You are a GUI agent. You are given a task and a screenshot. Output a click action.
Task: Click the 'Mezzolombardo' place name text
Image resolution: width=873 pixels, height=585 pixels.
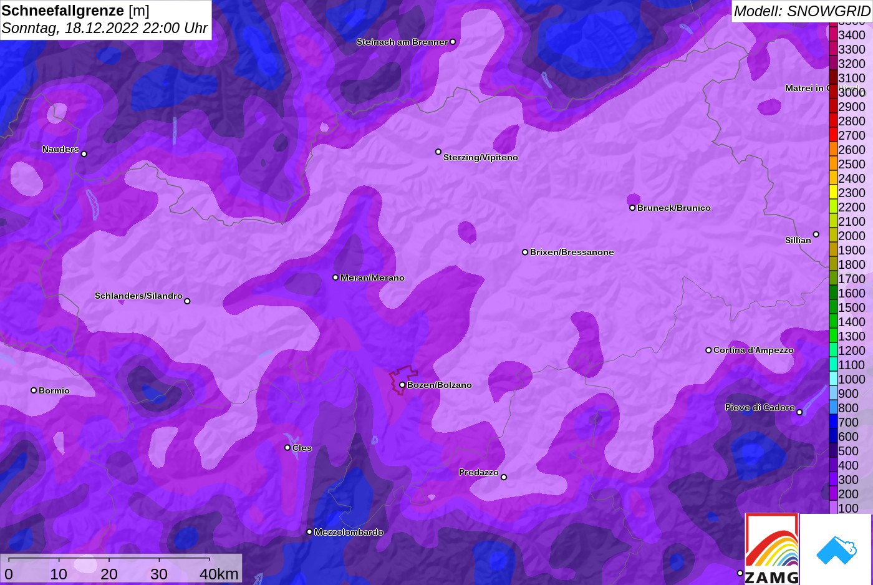[x=349, y=532]
